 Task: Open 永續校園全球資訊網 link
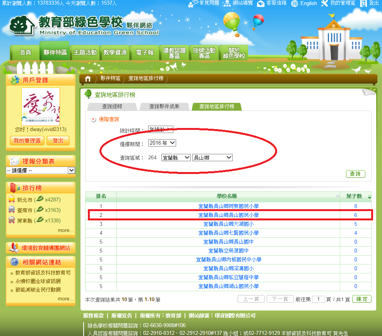[x=38, y=281]
